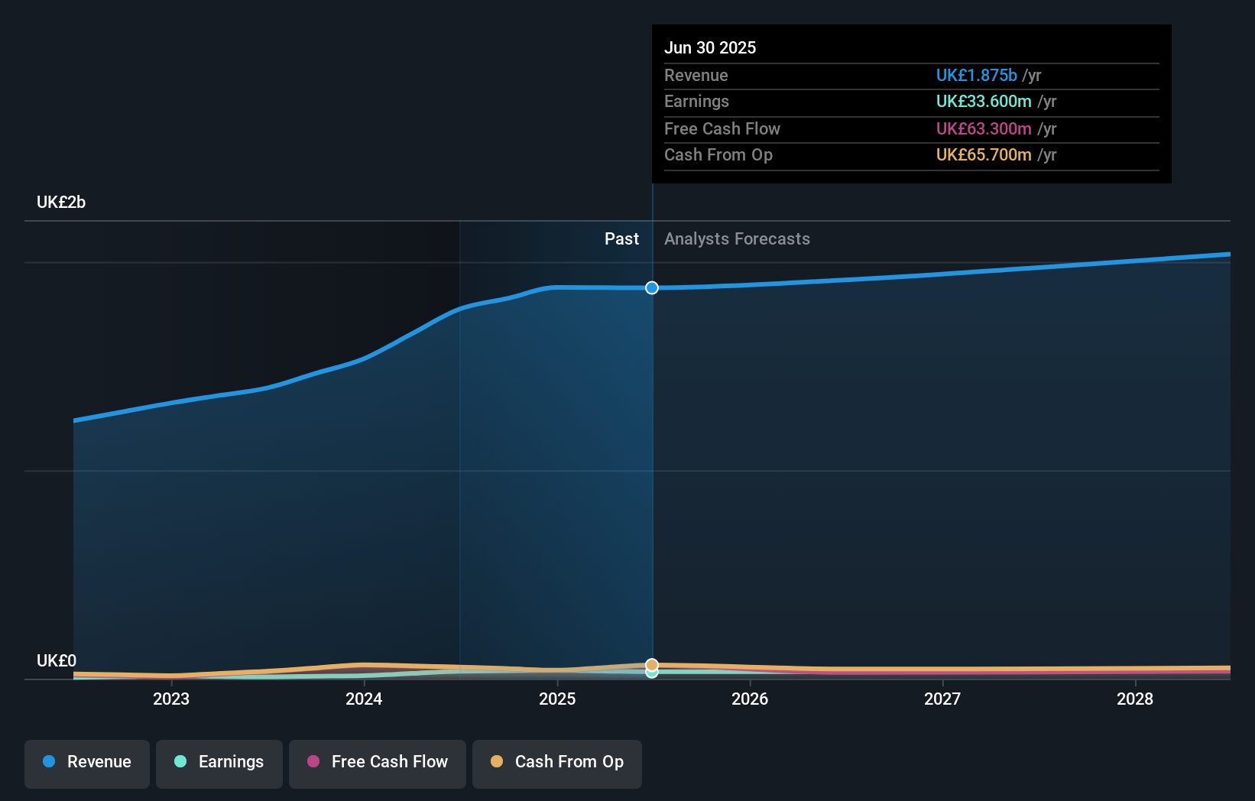Click the UK£33.600m earnings value
Viewport: 1255px width, 801px height.
click(984, 101)
